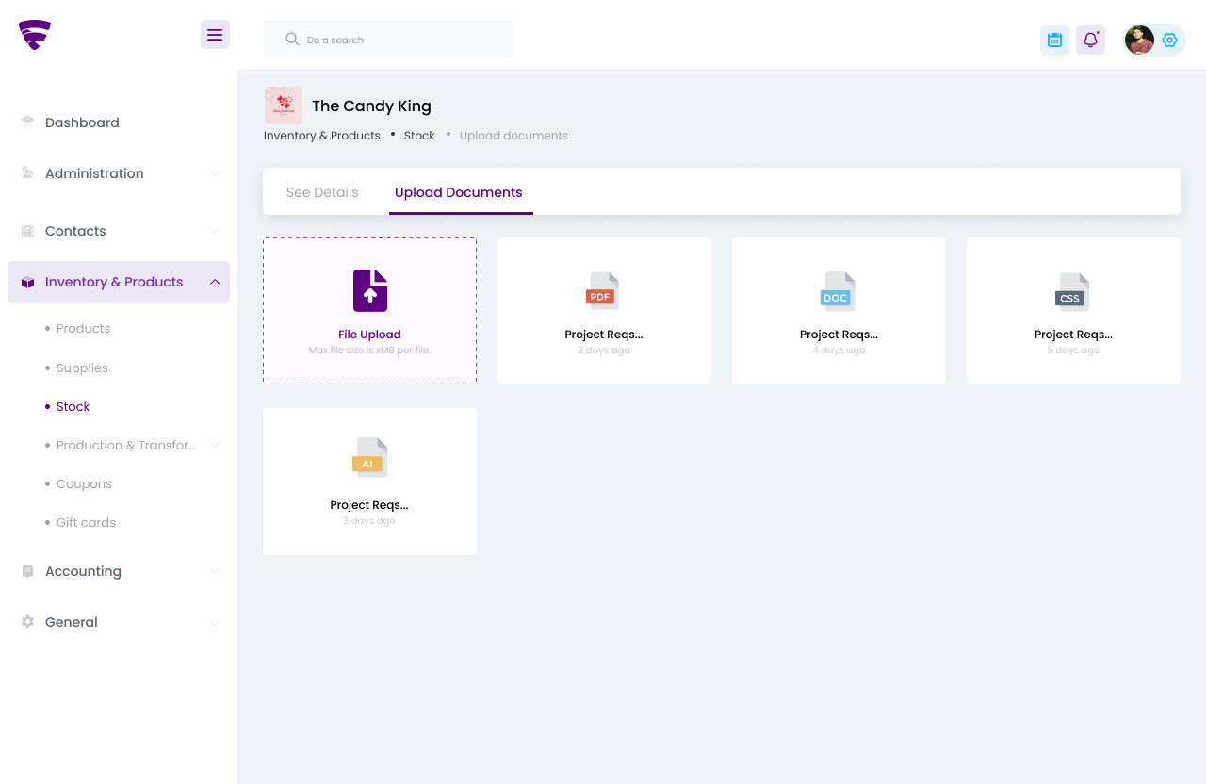Click the PDF file icon
This screenshot has width=1206, height=784.
click(602, 291)
